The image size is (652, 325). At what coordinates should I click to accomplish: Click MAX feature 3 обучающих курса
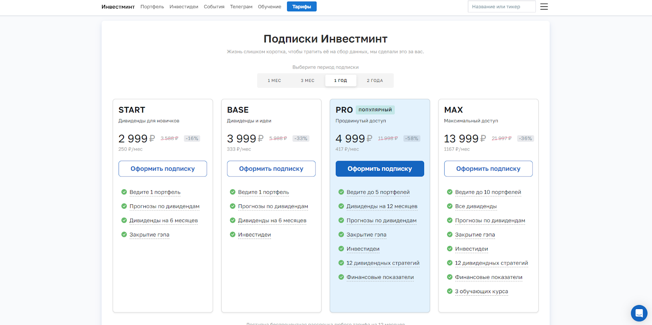coord(482,292)
